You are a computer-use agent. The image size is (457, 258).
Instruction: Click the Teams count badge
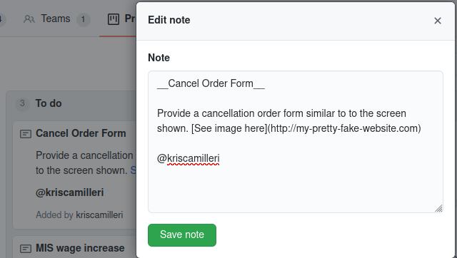tap(84, 19)
